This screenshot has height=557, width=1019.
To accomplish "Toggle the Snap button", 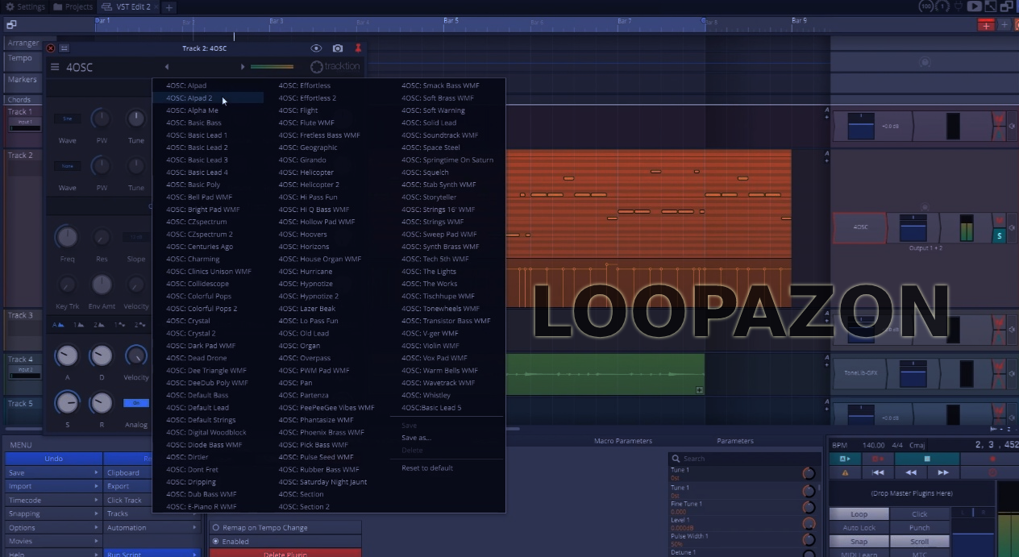I will tap(859, 542).
